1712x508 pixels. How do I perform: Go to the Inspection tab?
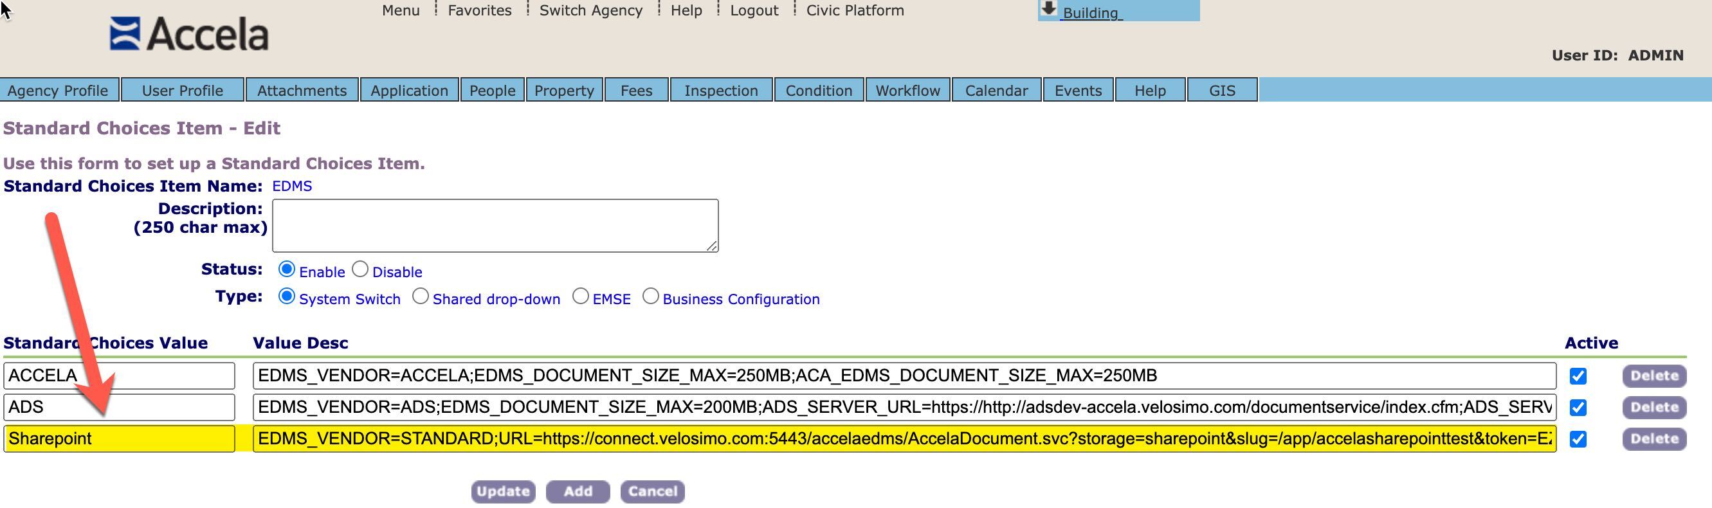(x=721, y=91)
